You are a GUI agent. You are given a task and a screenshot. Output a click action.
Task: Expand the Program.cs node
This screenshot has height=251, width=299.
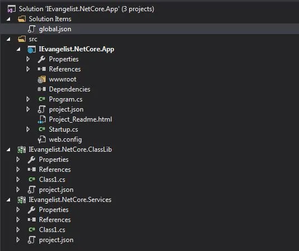click(x=28, y=99)
